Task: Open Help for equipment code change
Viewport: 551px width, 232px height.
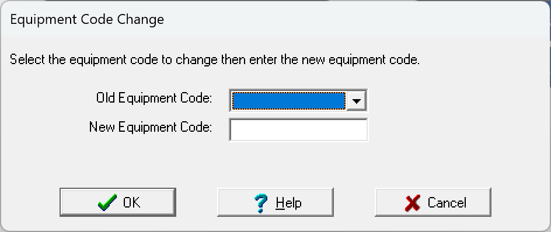Action: pyautogui.click(x=275, y=202)
